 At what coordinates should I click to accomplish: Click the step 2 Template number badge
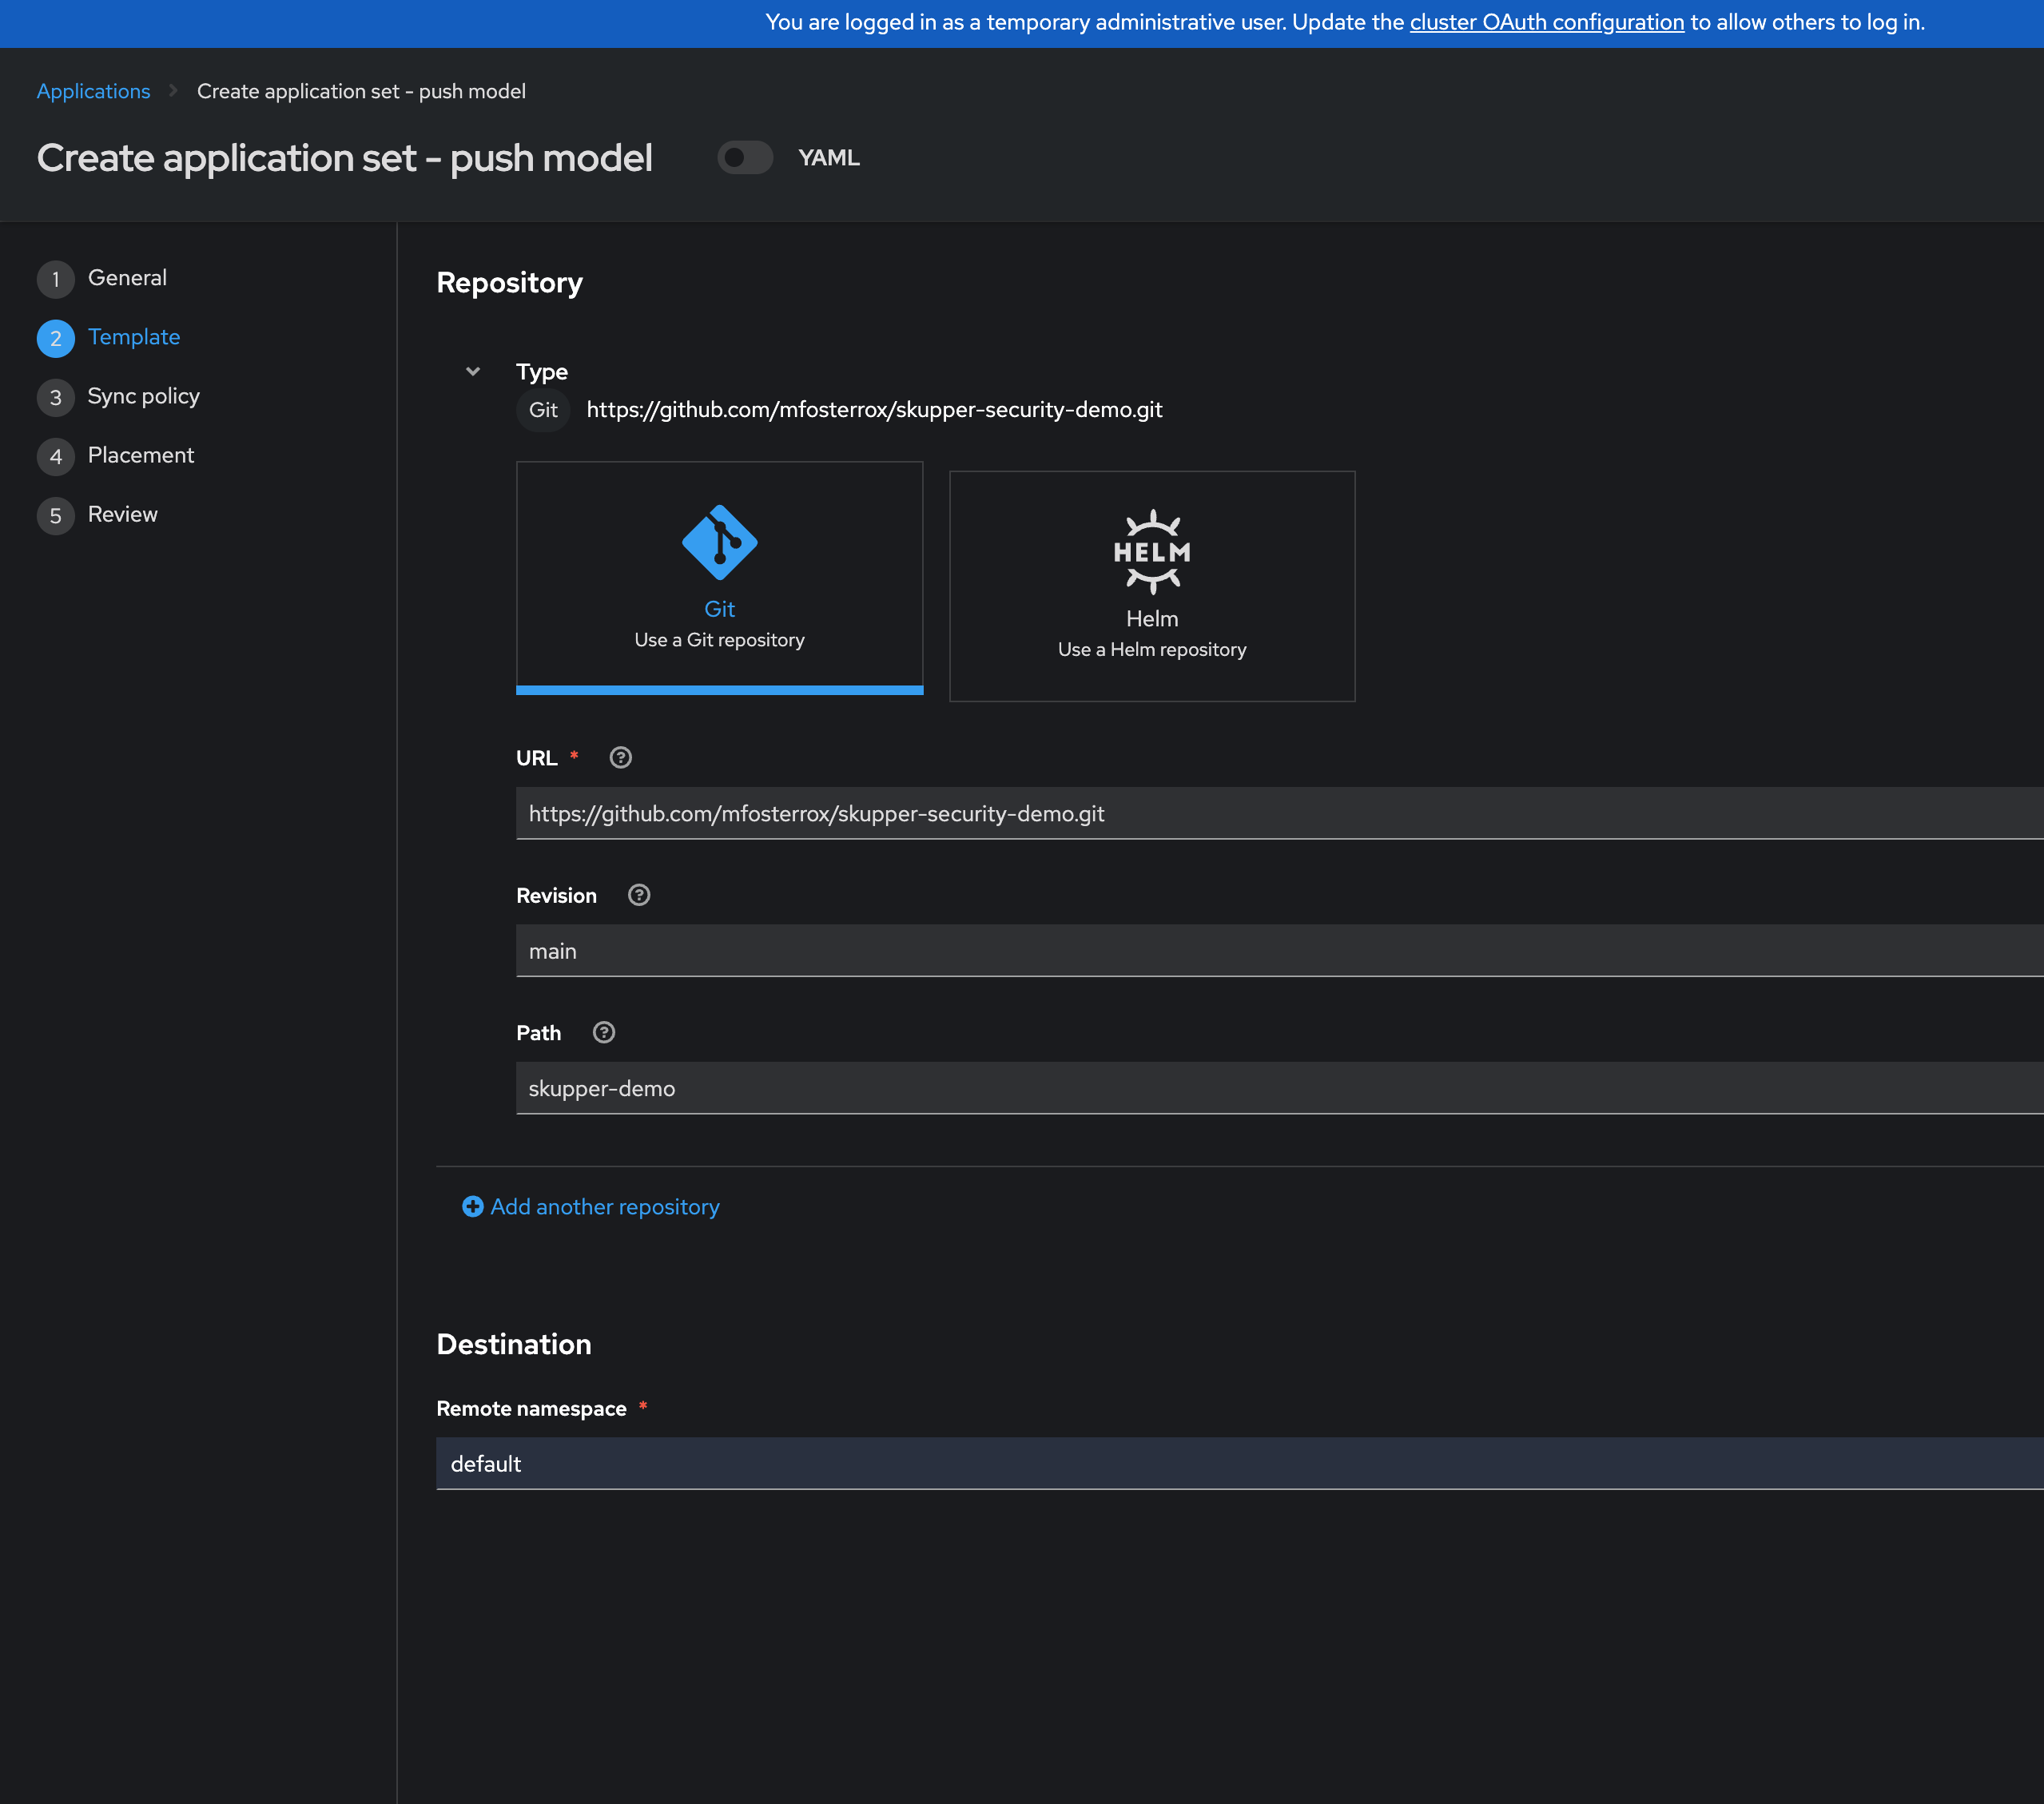[56, 338]
